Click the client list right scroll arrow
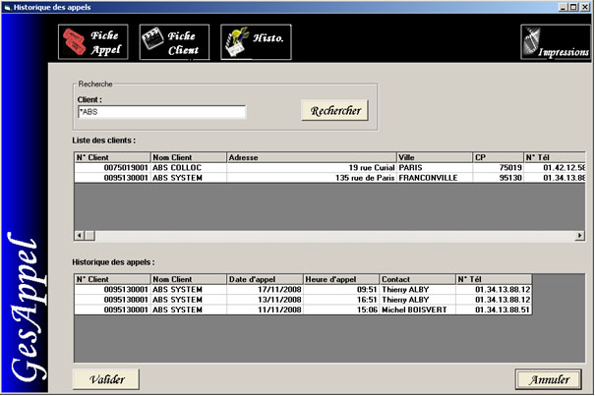This screenshot has height=396, width=595. click(579, 236)
